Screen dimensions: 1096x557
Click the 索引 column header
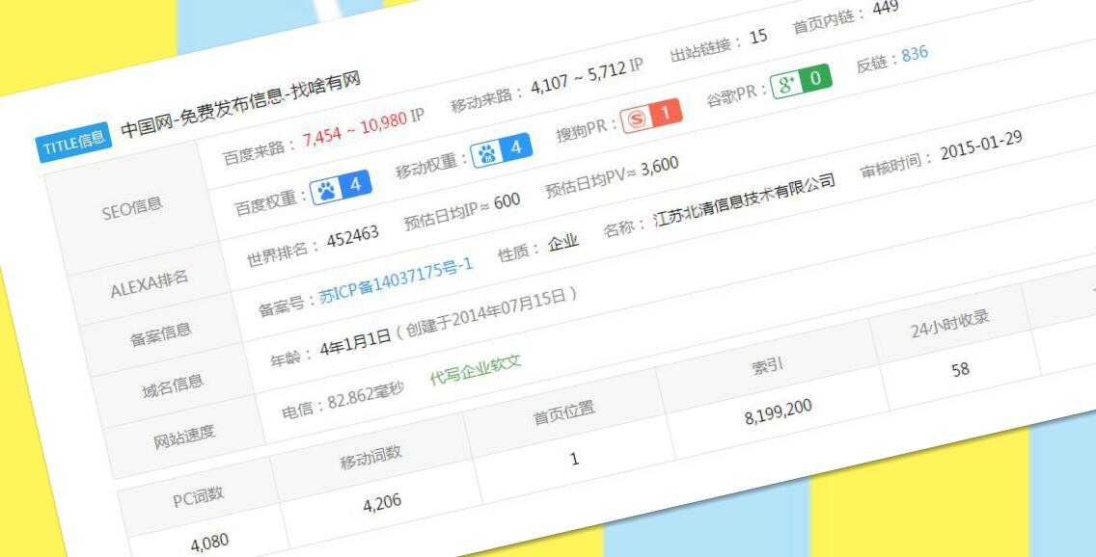point(767,366)
